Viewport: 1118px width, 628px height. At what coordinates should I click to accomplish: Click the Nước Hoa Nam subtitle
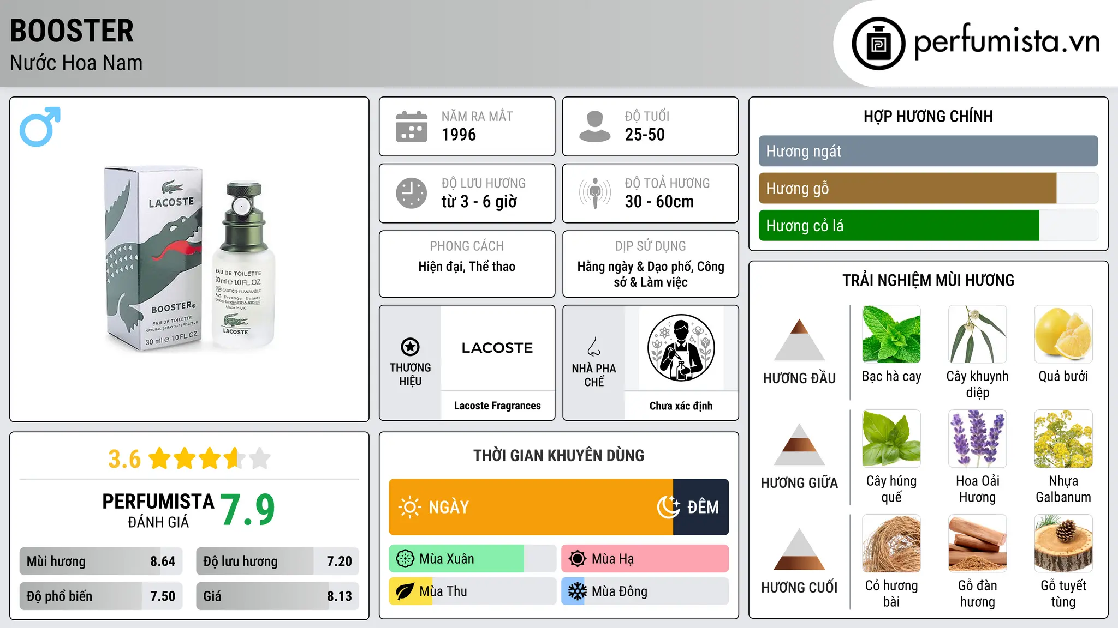pos(76,63)
